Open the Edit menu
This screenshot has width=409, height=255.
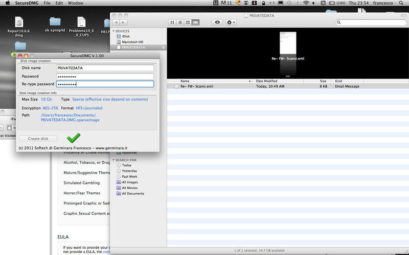coord(59,3)
